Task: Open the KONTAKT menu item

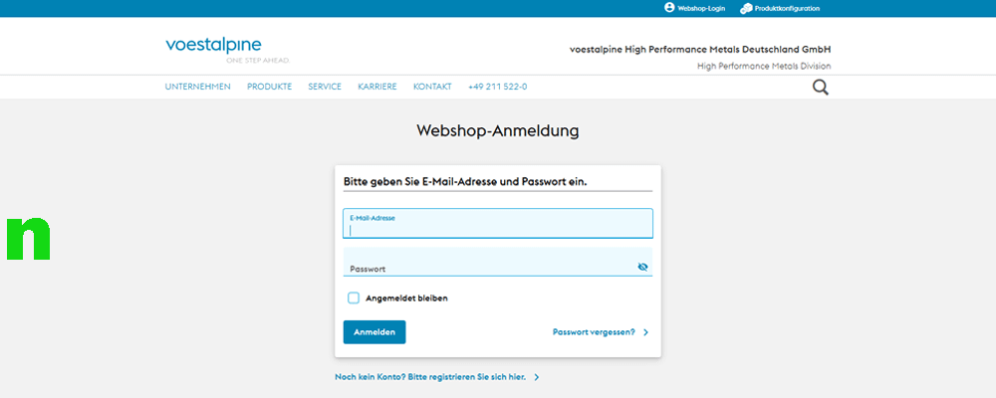Action: tap(432, 87)
